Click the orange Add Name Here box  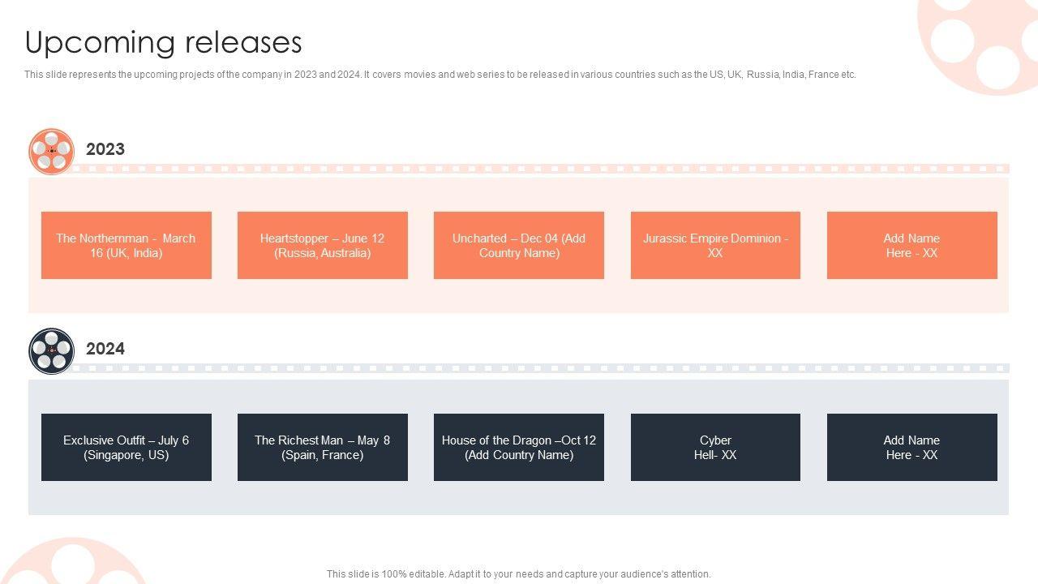point(911,245)
